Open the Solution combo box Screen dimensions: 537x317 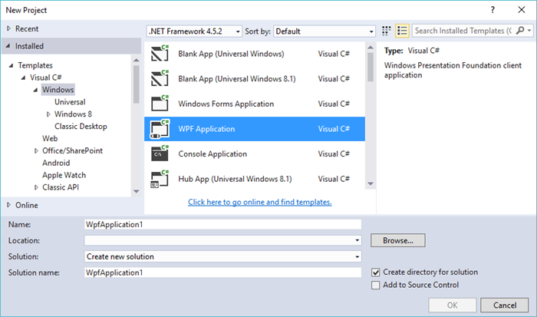(x=222, y=256)
